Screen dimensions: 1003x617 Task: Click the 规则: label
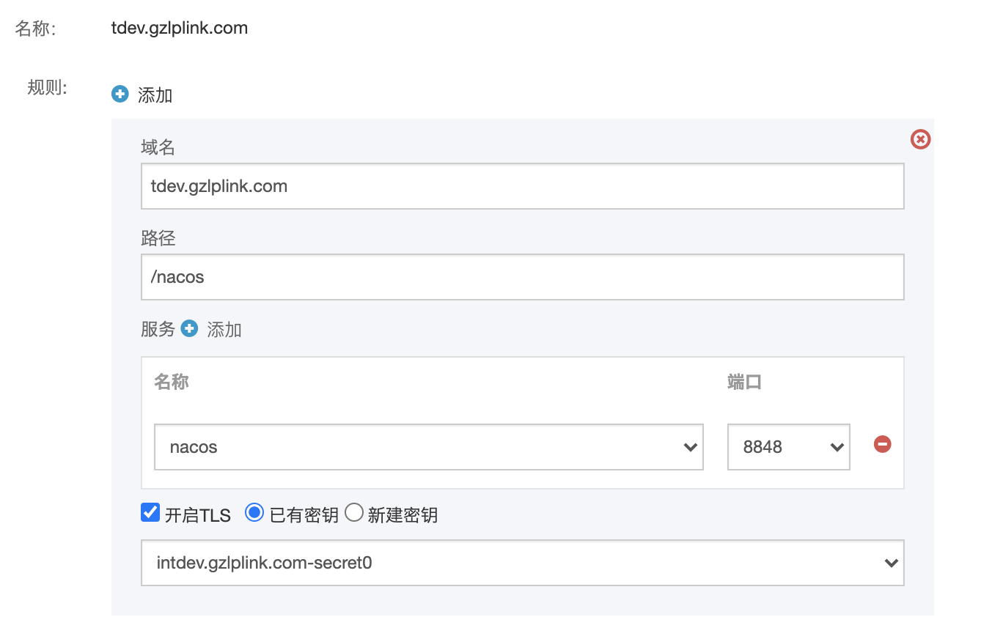click(x=47, y=88)
